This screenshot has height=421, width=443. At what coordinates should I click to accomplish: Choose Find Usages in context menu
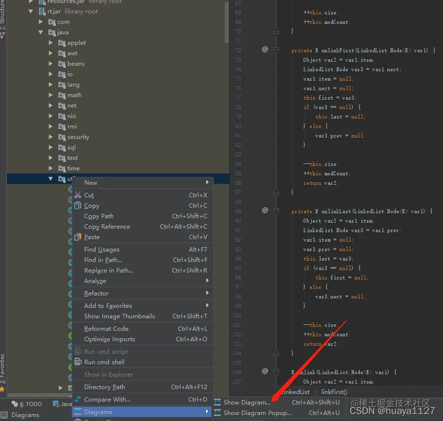(x=143, y=250)
